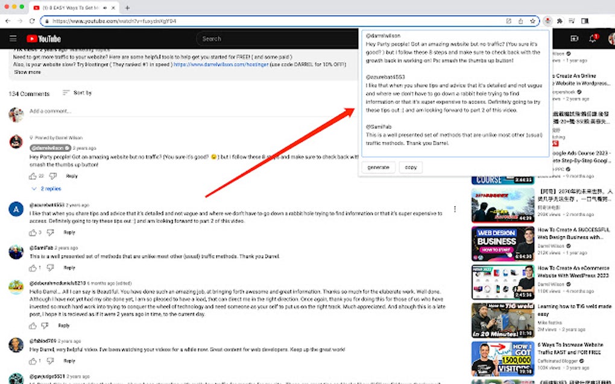Like the @azurebat4553 comment

tap(33, 232)
